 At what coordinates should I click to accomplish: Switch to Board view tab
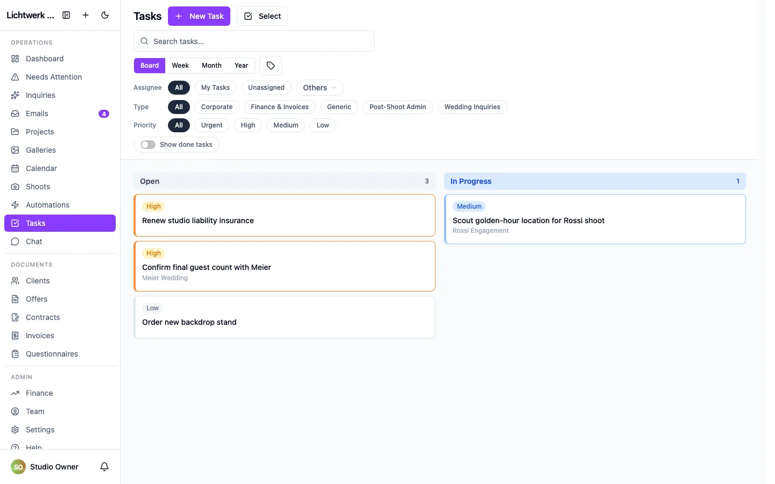150,66
